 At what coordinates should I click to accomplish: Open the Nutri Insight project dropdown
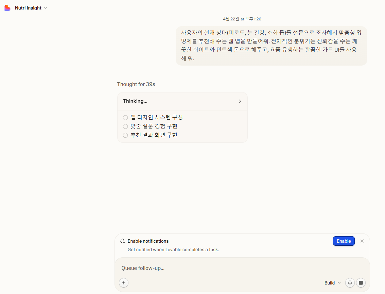tap(46, 8)
